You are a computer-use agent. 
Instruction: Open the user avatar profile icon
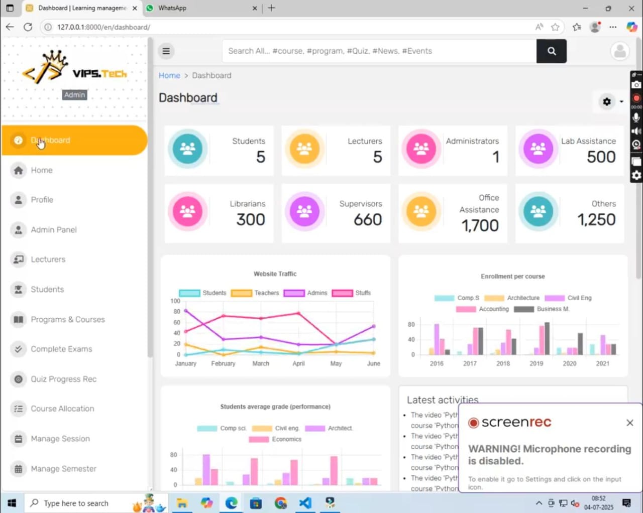click(x=620, y=51)
